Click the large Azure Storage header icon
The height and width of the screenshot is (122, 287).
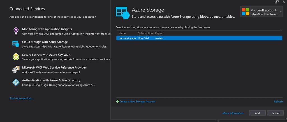[123, 13]
